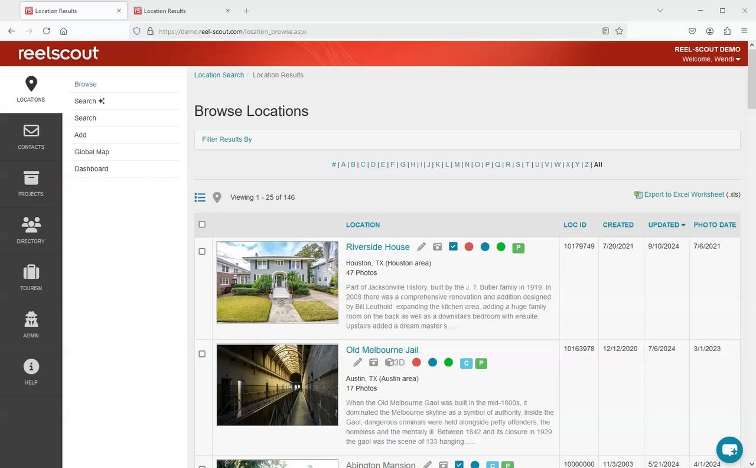
Task: Open the Admin section in the sidebar
Action: 31,325
